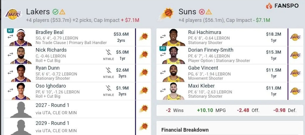Click the Suns logo on the 2027 Round 1 pick row
This screenshot has height=135, width=305.
[x=143, y=109]
